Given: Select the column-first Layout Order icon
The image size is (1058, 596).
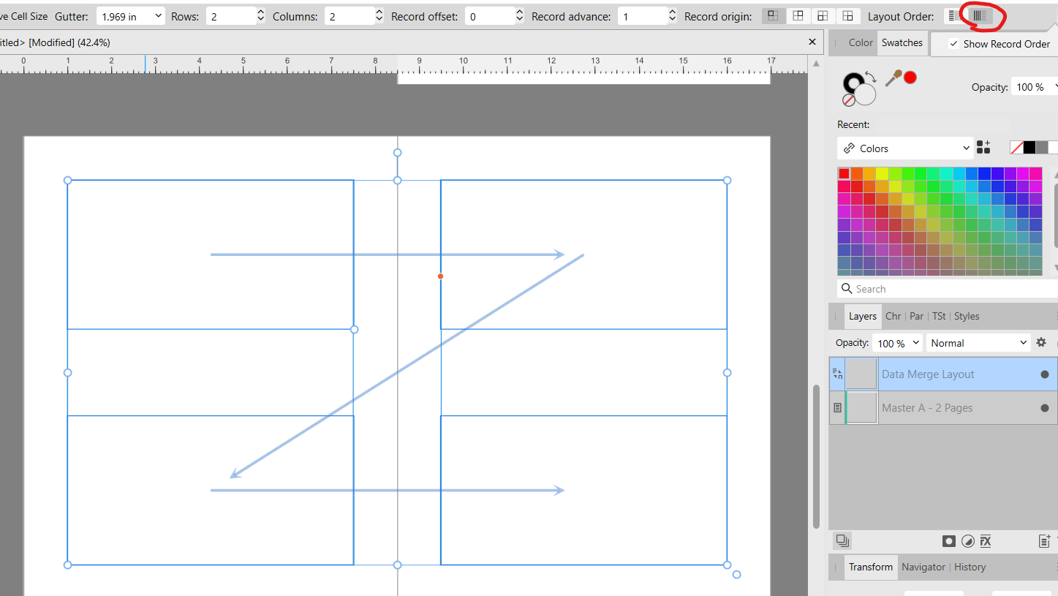Looking at the screenshot, I should (x=980, y=16).
